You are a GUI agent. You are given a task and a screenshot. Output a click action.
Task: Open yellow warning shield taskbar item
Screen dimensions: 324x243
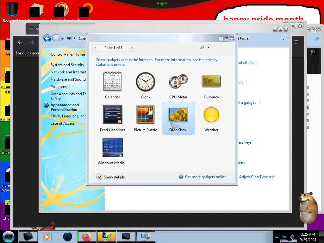tap(106, 237)
